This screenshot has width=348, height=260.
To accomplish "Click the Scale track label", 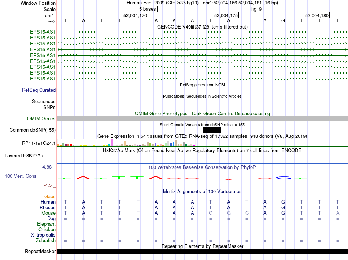I will 49,9.
